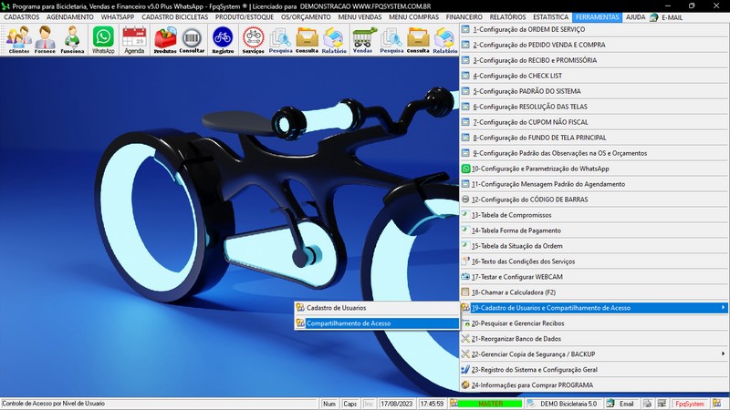Open the FERRAMENTAS menu
Screen dimensions: 730x410
pyautogui.click(x=599, y=17)
